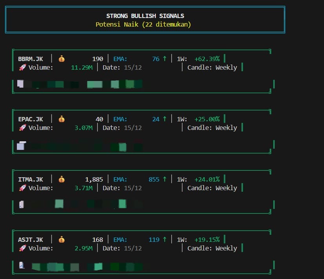Click the green up arrow after EMA 76

click(x=165, y=59)
